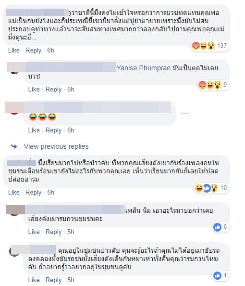
Task: Click the 6h timestamp on the top comment
Action: tap(50, 51)
